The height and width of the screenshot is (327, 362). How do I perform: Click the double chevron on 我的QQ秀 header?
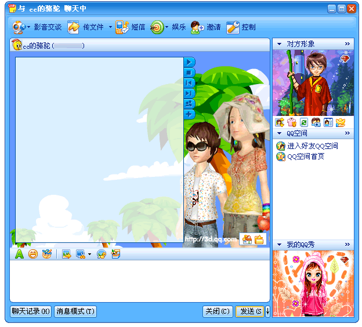click(347, 245)
